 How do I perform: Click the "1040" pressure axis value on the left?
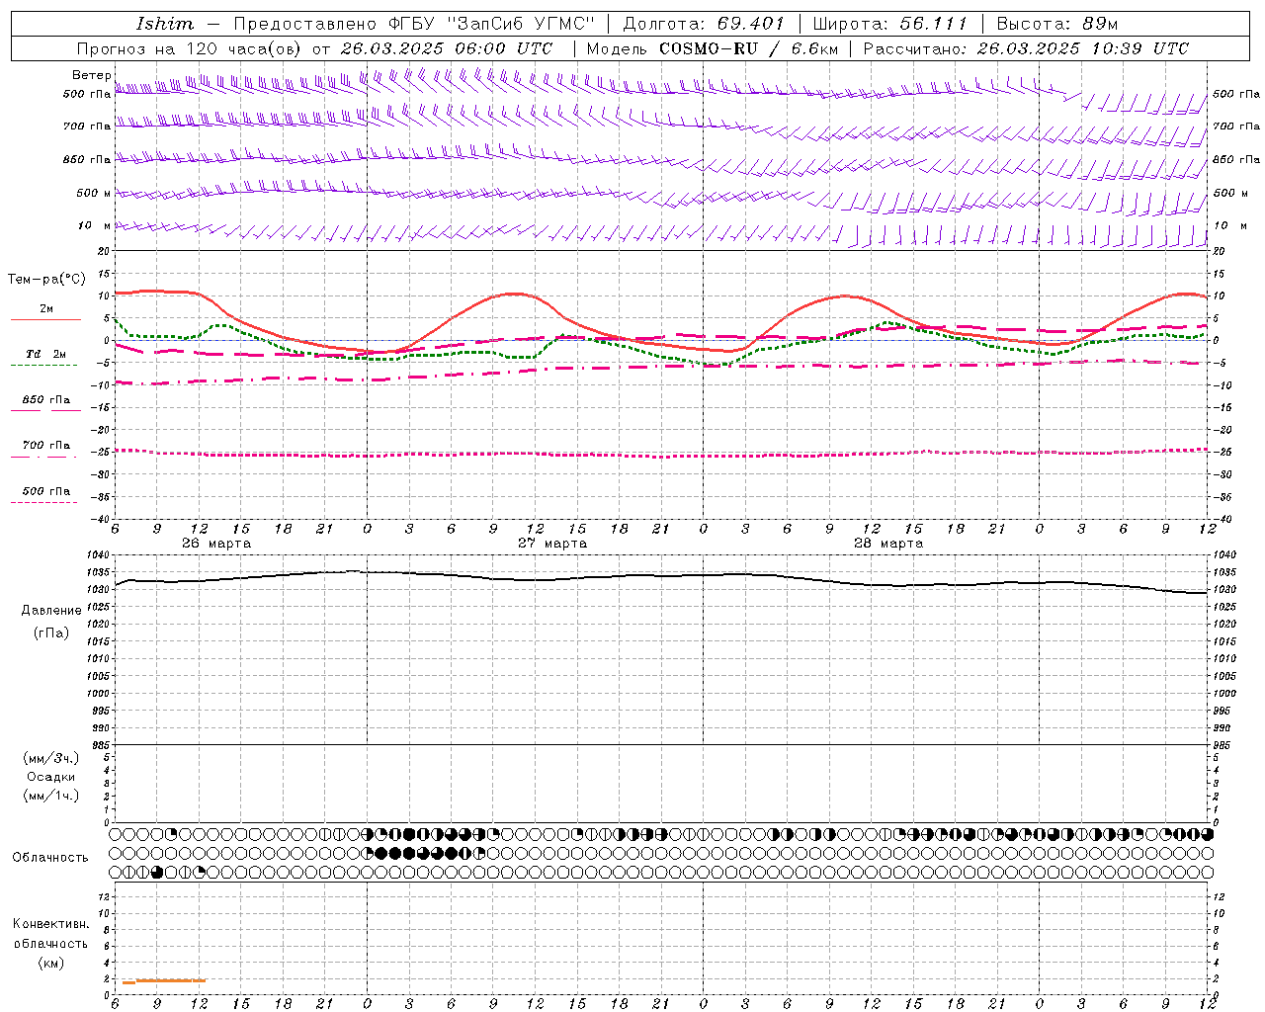click(100, 555)
